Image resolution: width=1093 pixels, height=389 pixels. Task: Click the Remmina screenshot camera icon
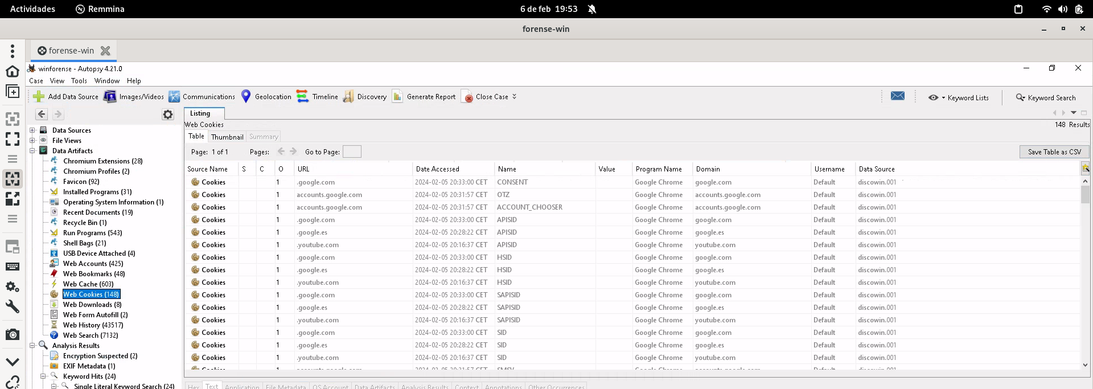click(x=13, y=334)
